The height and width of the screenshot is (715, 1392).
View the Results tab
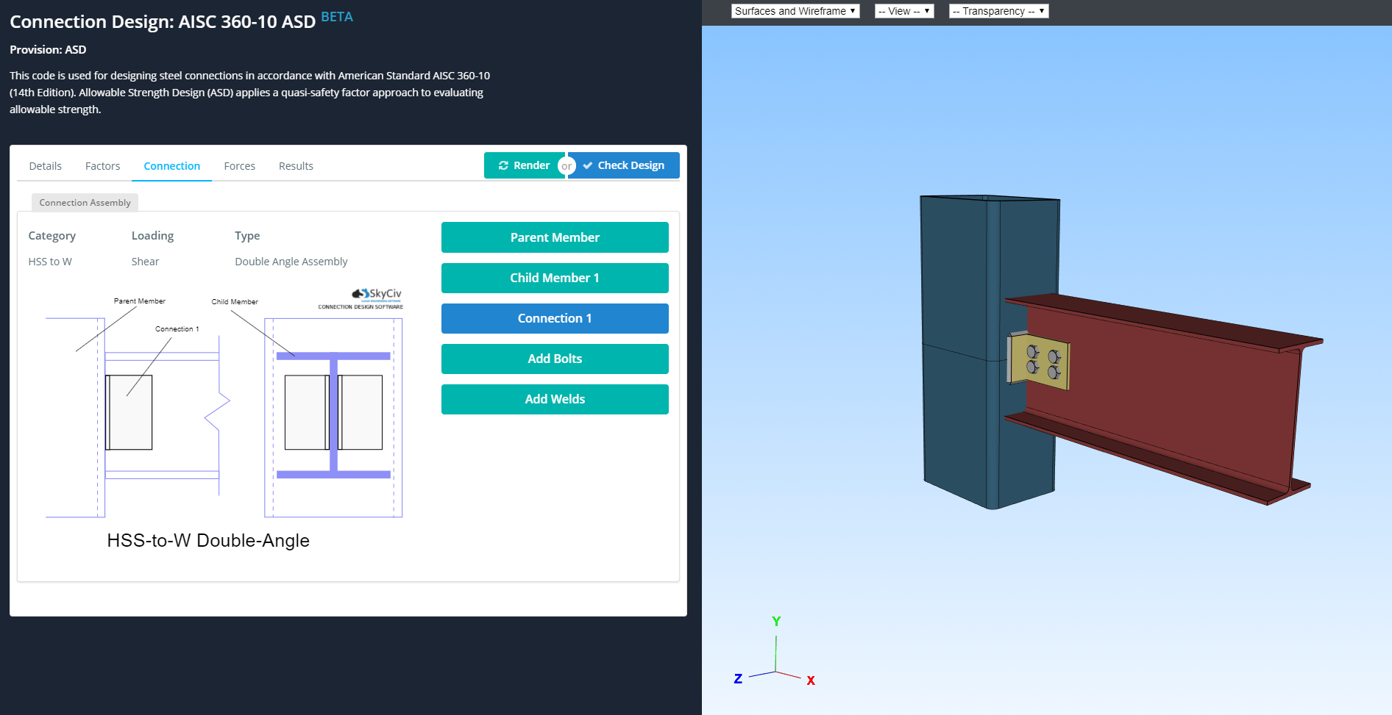pyautogui.click(x=296, y=166)
